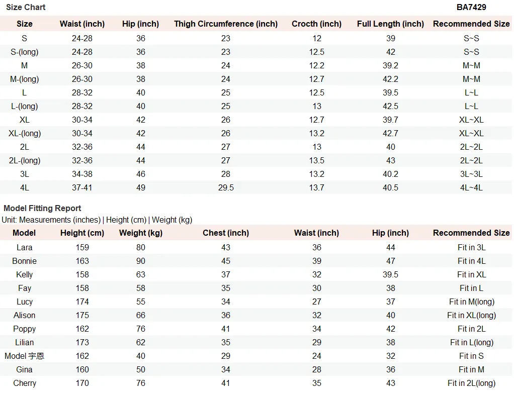This screenshot has width=514, height=397.
Task: Click the XL-(long) size cell
Action: (x=25, y=133)
